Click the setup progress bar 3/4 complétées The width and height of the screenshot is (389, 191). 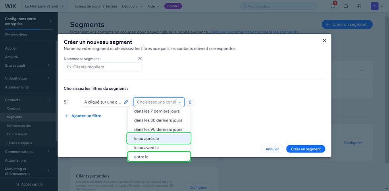pos(29,29)
